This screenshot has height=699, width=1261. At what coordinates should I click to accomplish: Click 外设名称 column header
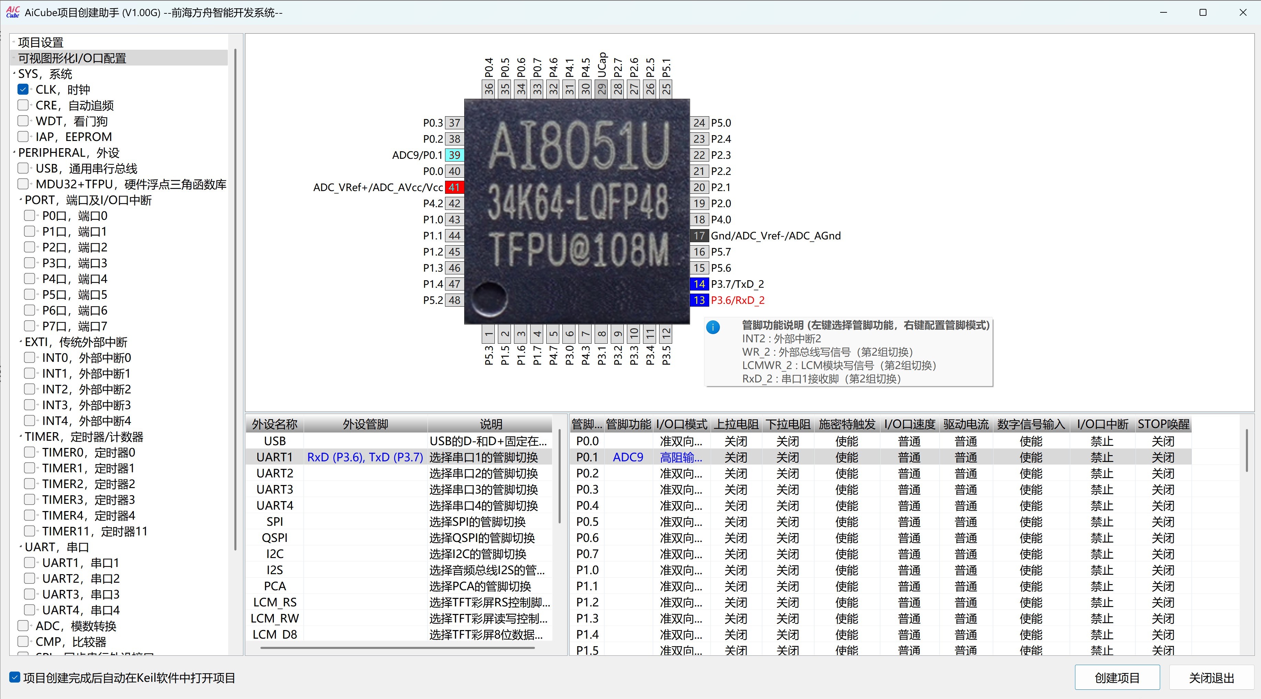275,424
